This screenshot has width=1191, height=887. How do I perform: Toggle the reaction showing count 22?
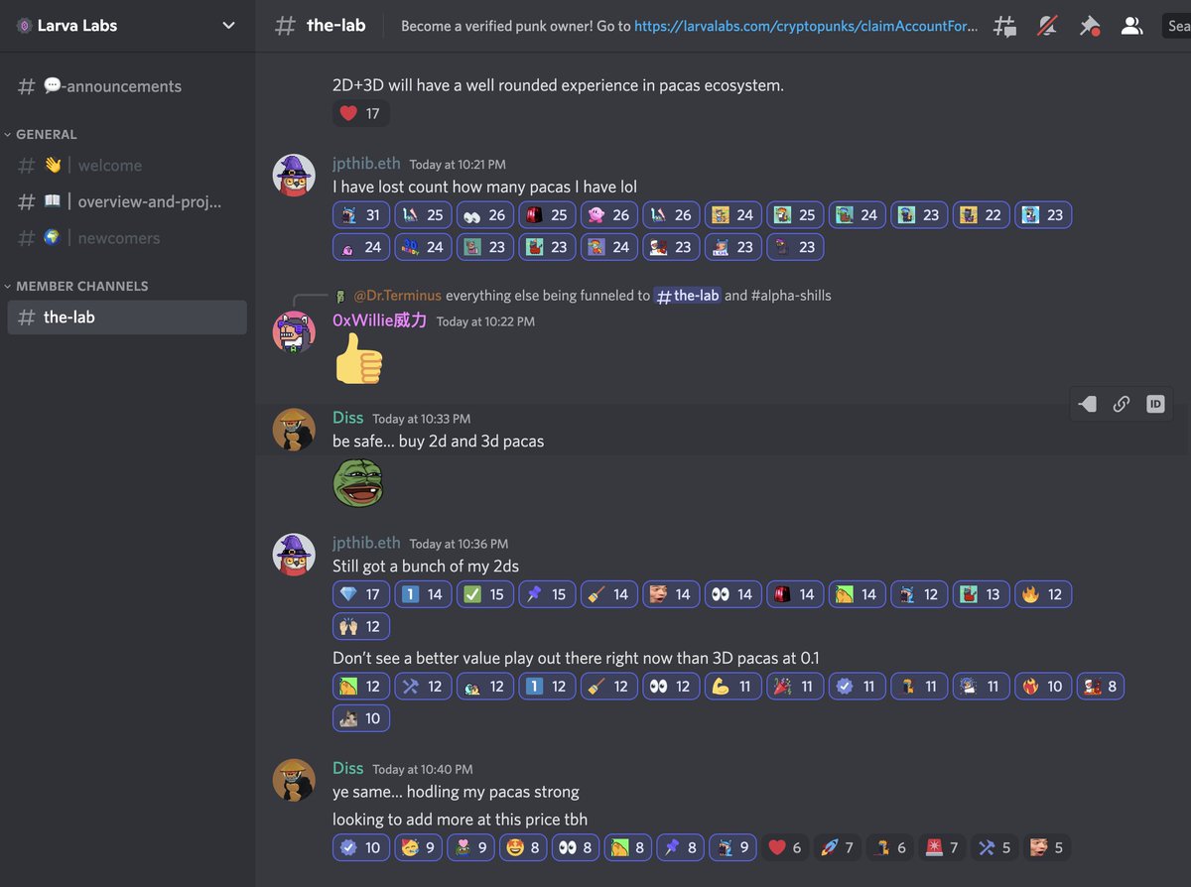click(x=982, y=214)
